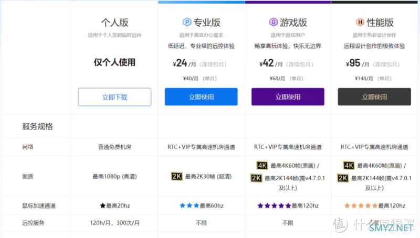The height and width of the screenshot is (238, 420).
Task: Click the 2K badge in 游戏版 画质 cell
Action: point(256,178)
